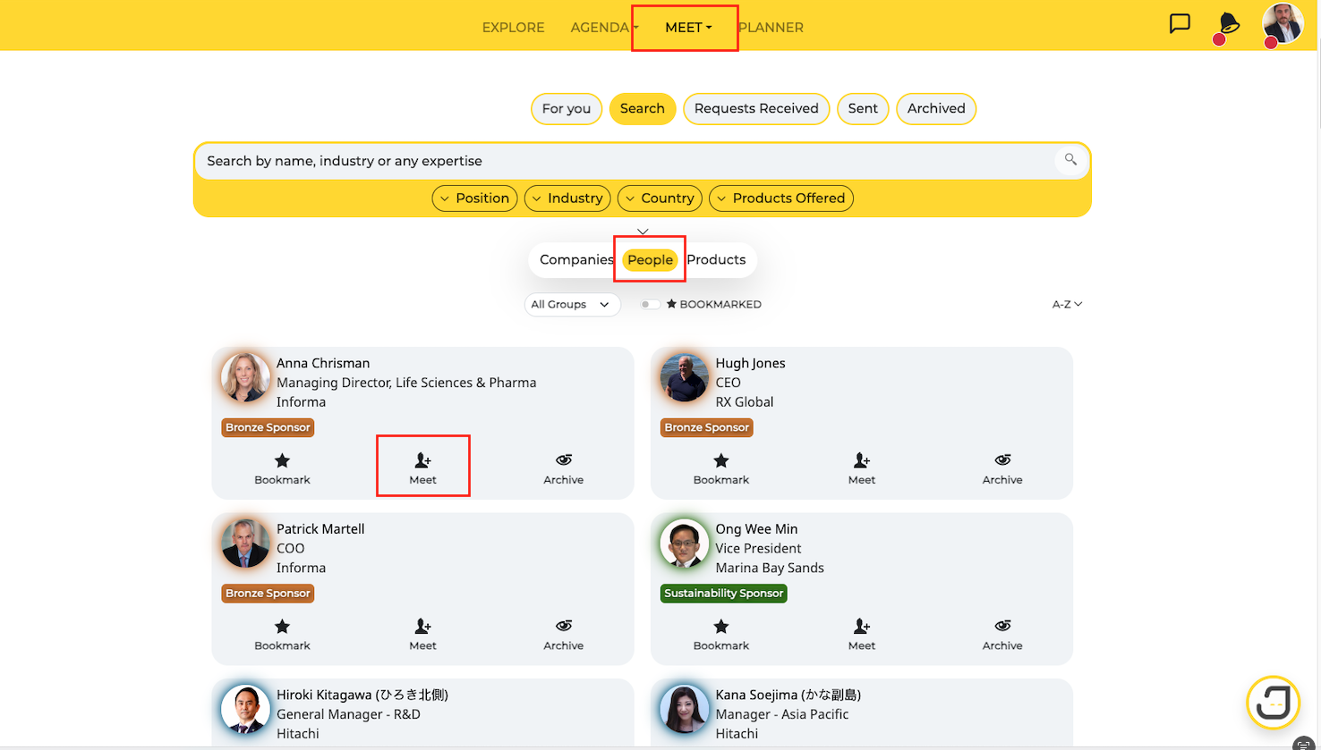Click 'Marina Bay Sands' company text
Screen dimensions: 1321x750
coord(770,568)
